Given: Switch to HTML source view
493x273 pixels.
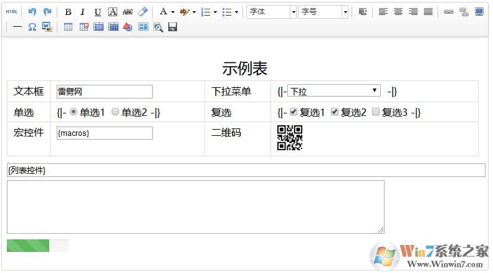Looking at the screenshot, I should [x=12, y=12].
